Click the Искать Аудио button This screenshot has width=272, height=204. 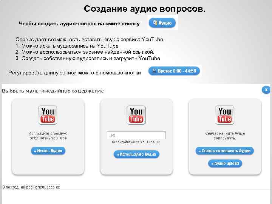tap(48, 151)
